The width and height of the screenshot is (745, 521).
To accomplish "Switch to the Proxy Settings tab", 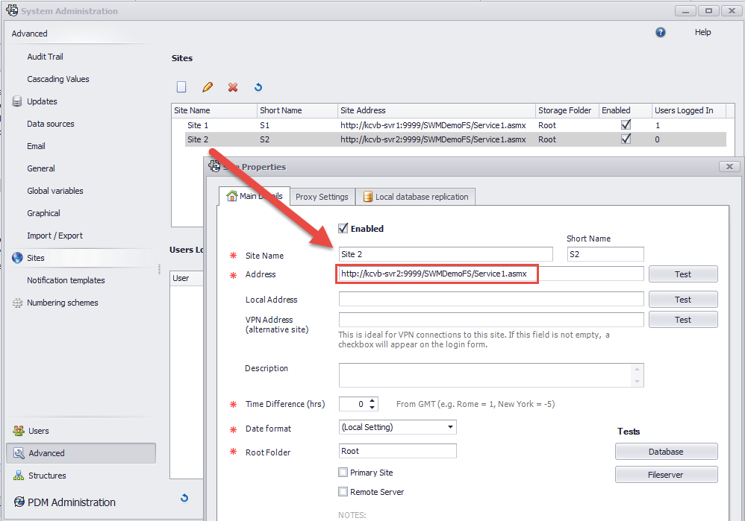I will click(322, 196).
